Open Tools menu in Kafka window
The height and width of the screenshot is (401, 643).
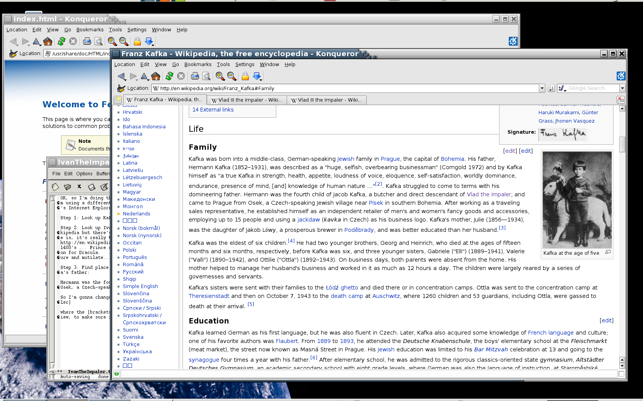coord(223,65)
